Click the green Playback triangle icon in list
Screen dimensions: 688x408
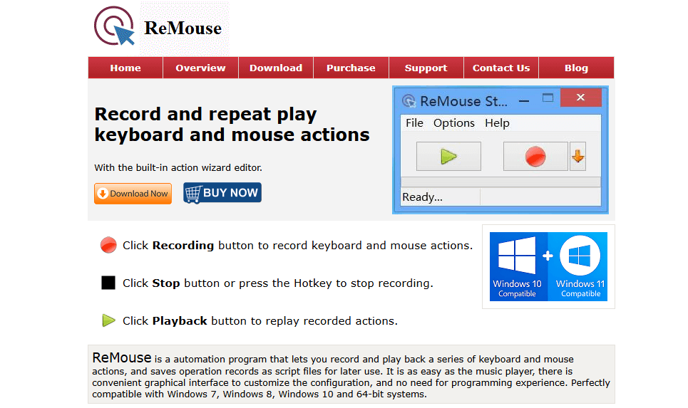pyautogui.click(x=108, y=320)
